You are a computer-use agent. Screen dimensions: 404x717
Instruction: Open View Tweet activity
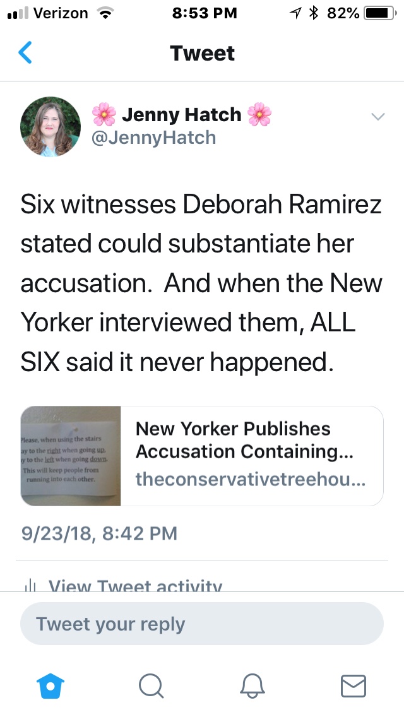[x=135, y=586]
